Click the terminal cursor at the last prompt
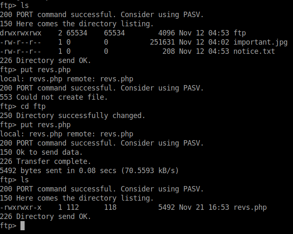The image size is (293, 234). (x=23, y=226)
